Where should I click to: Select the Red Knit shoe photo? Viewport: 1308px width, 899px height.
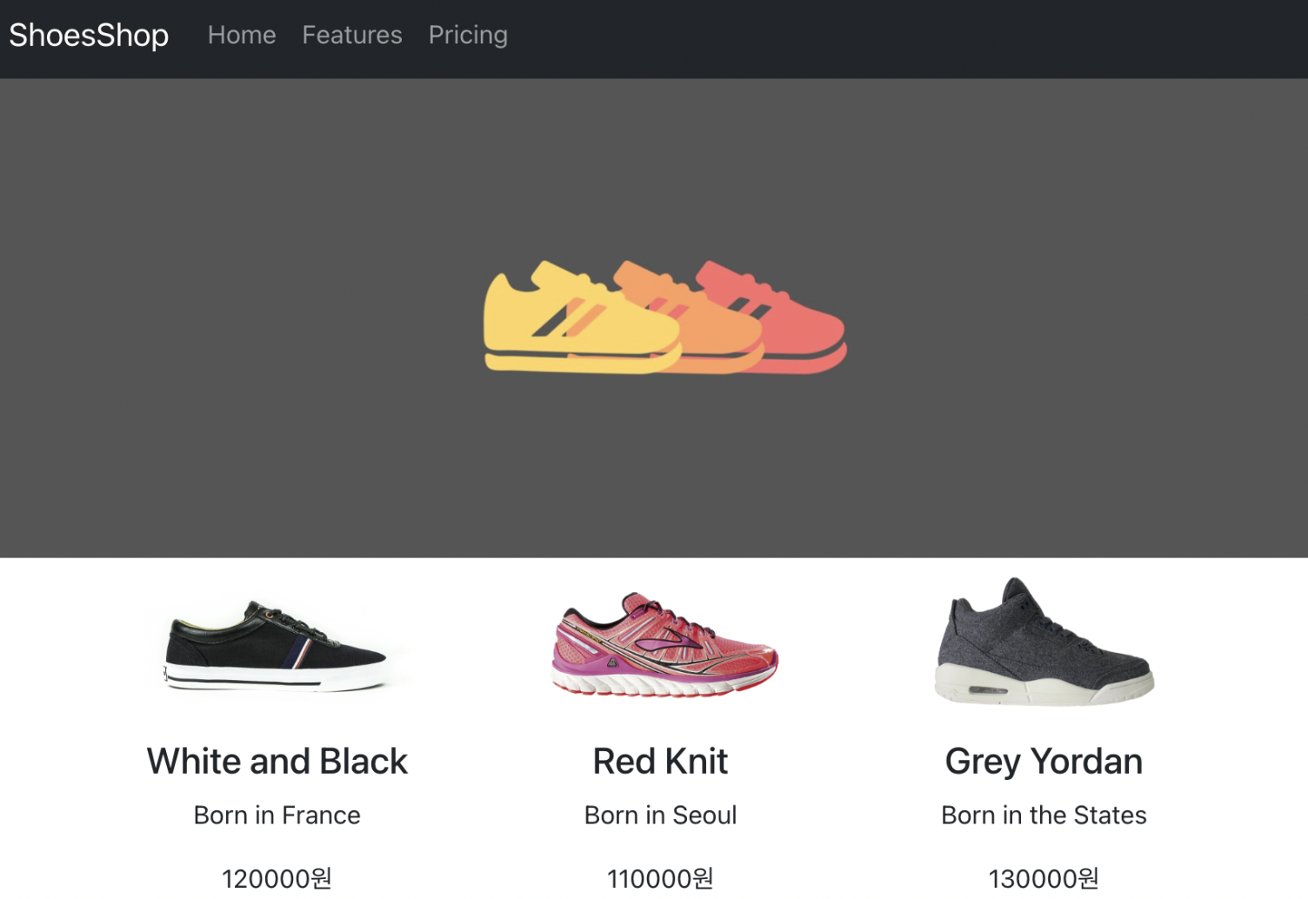click(661, 648)
